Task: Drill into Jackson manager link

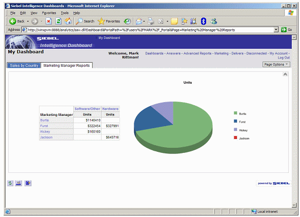Action: click(x=46, y=137)
